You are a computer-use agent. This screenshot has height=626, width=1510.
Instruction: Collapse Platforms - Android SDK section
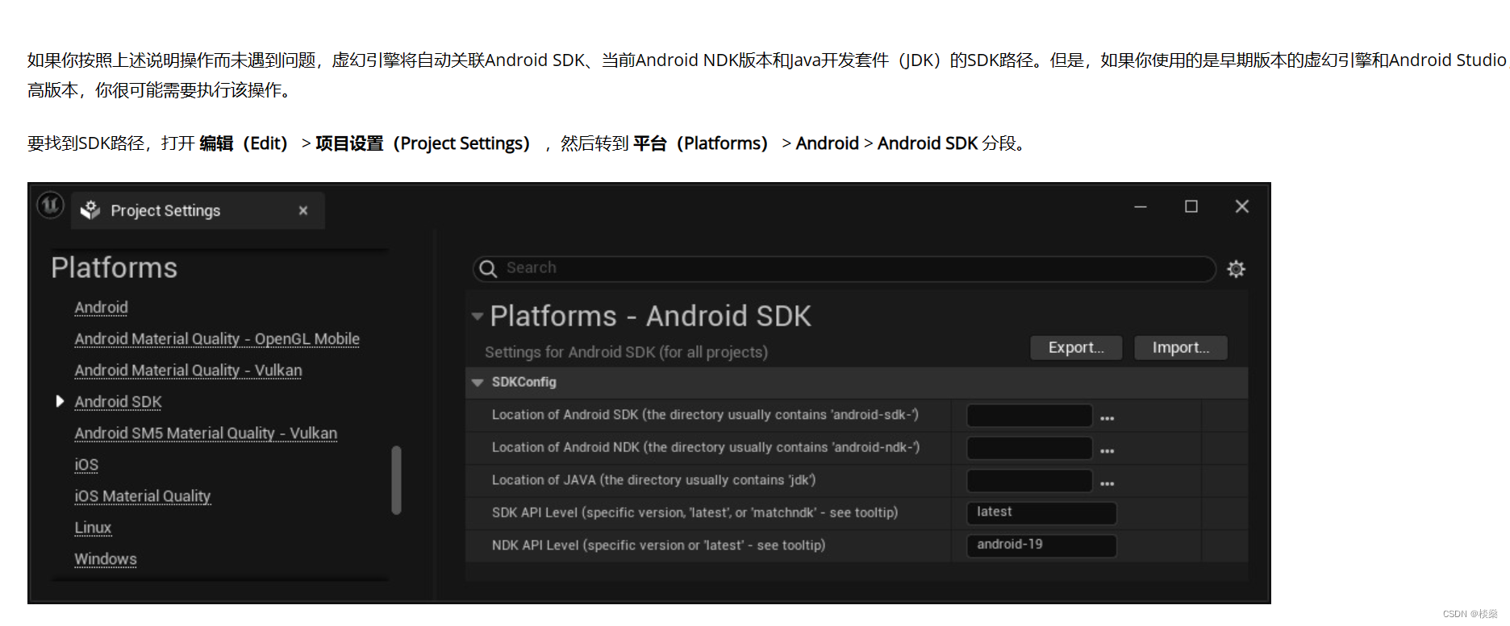tap(478, 317)
